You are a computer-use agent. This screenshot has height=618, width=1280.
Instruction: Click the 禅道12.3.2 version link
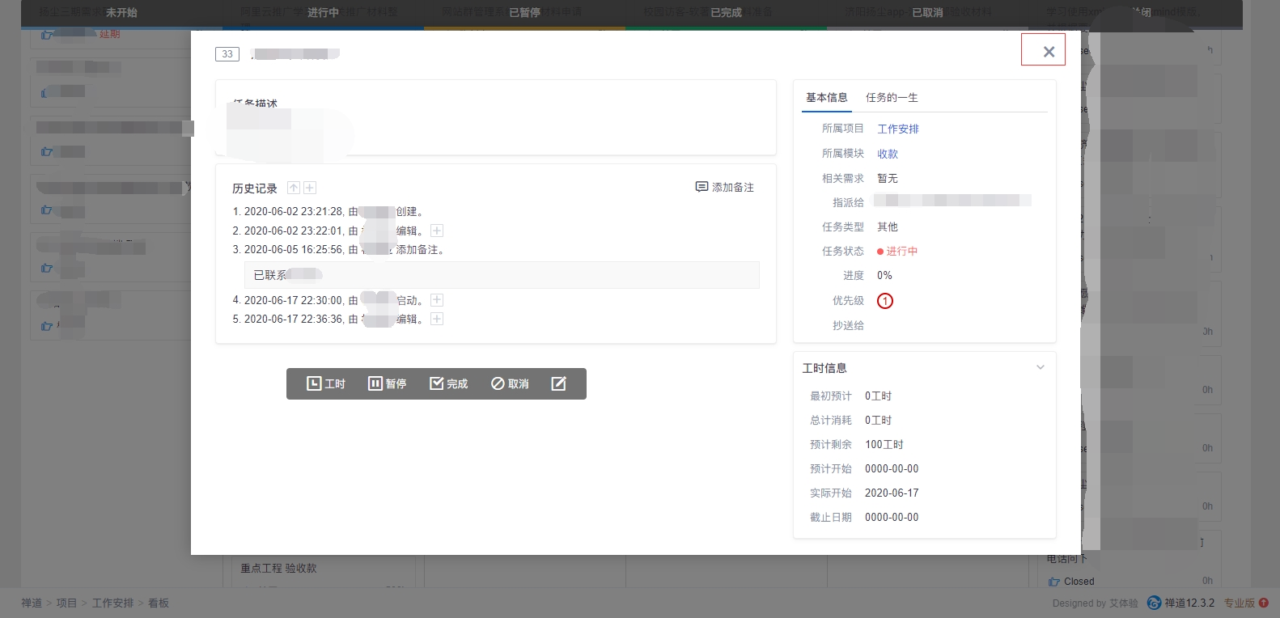pyautogui.click(x=1189, y=603)
